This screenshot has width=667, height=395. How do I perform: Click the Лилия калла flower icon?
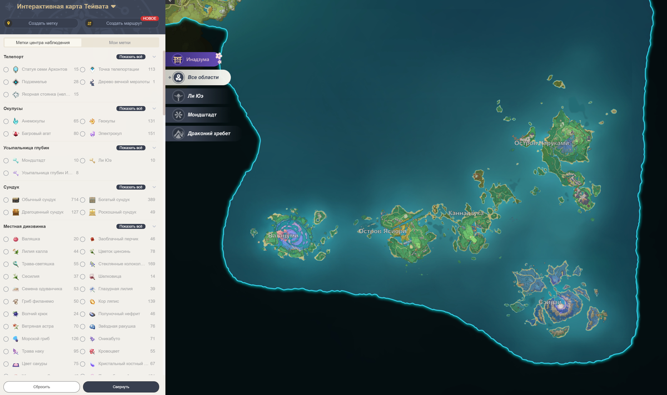pos(16,251)
